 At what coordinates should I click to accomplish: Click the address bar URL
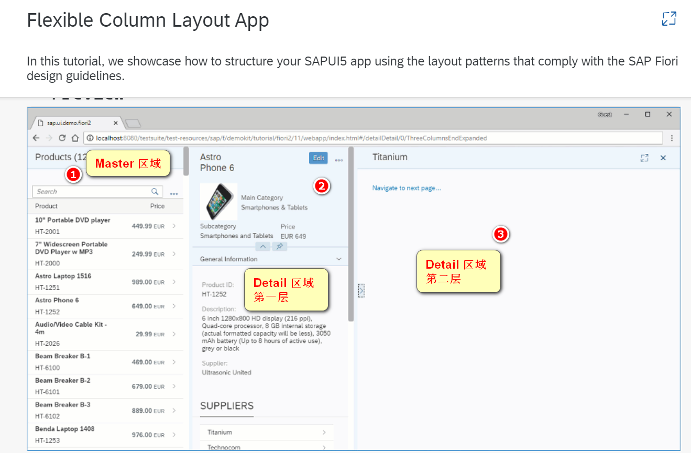click(291, 138)
